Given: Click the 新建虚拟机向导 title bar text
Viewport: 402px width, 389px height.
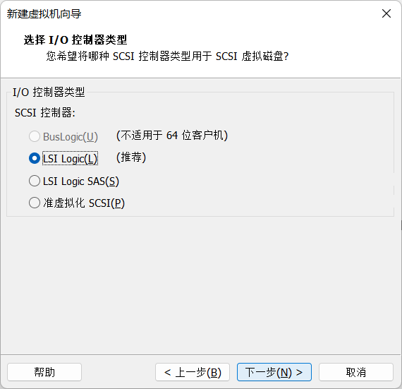Looking at the screenshot, I should (44, 14).
